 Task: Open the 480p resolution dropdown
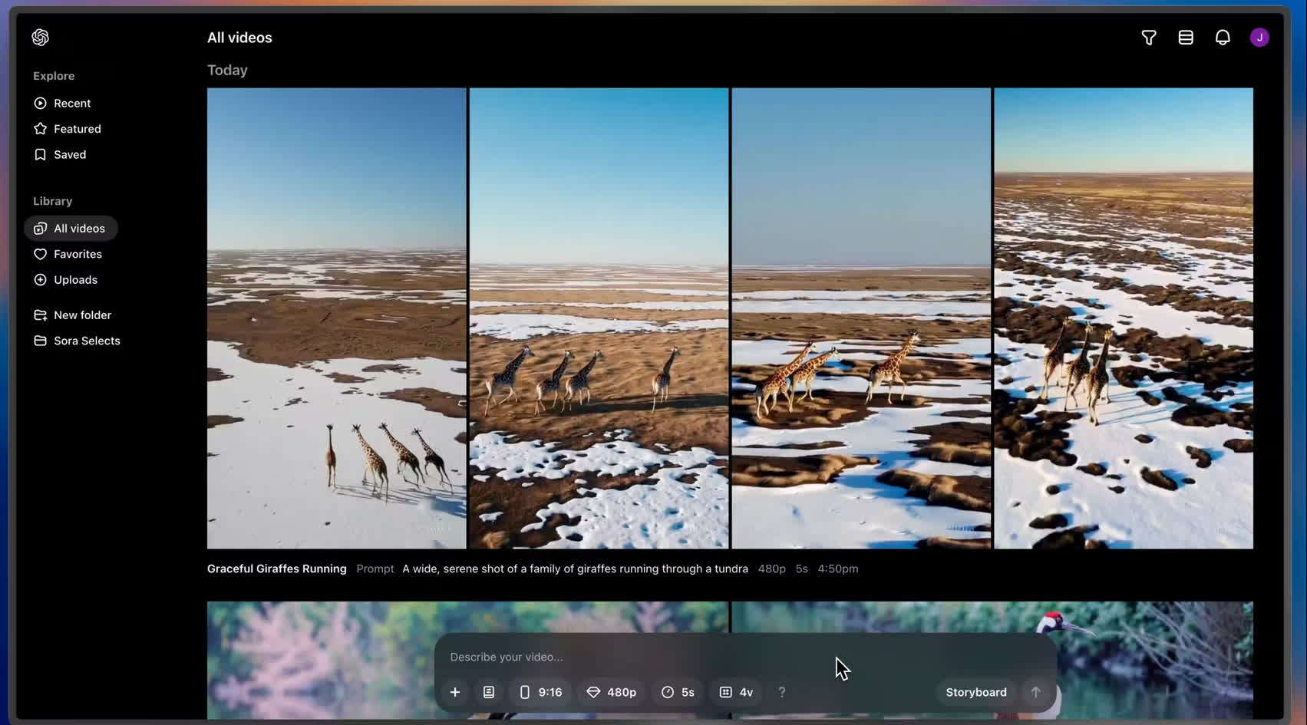pos(612,692)
